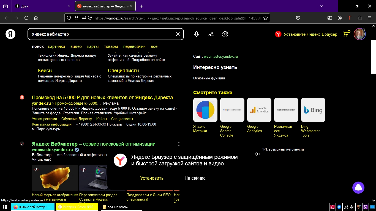The width and height of the screenshot is (376, 211).
Task: Switch to the yellow media player taskbar window
Action: point(77,207)
